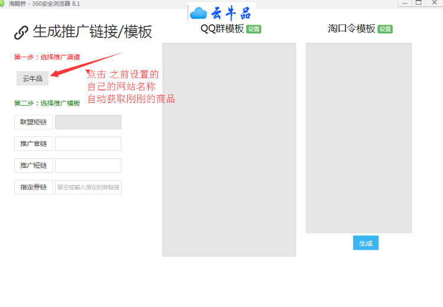
Task: Click the chain link icon beside heading
Action: pos(21,32)
